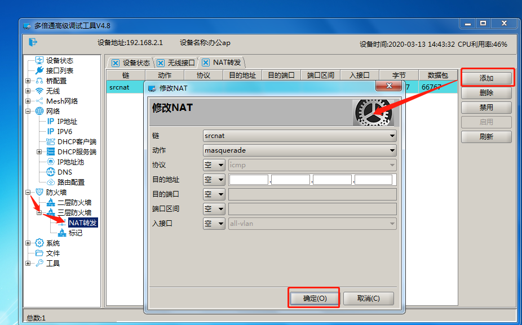Click the first octet field of 目的地址

(249, 180)
